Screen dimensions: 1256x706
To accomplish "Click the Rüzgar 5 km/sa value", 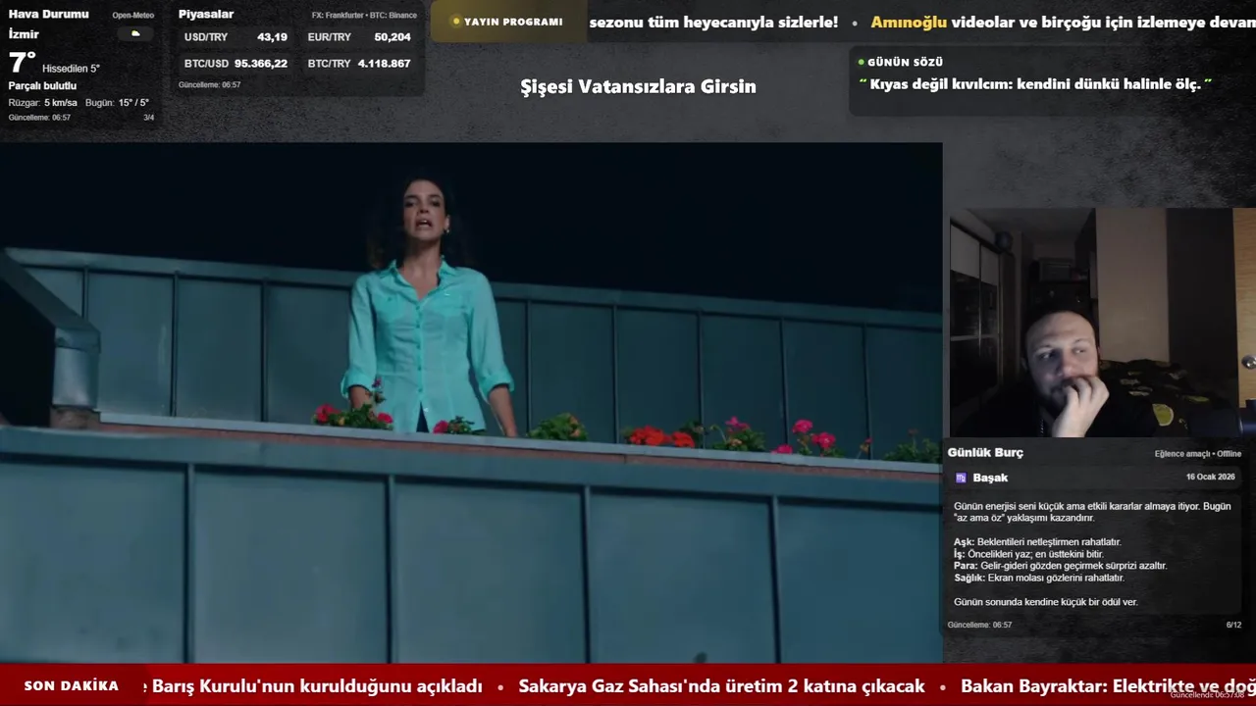I will 43,103.
